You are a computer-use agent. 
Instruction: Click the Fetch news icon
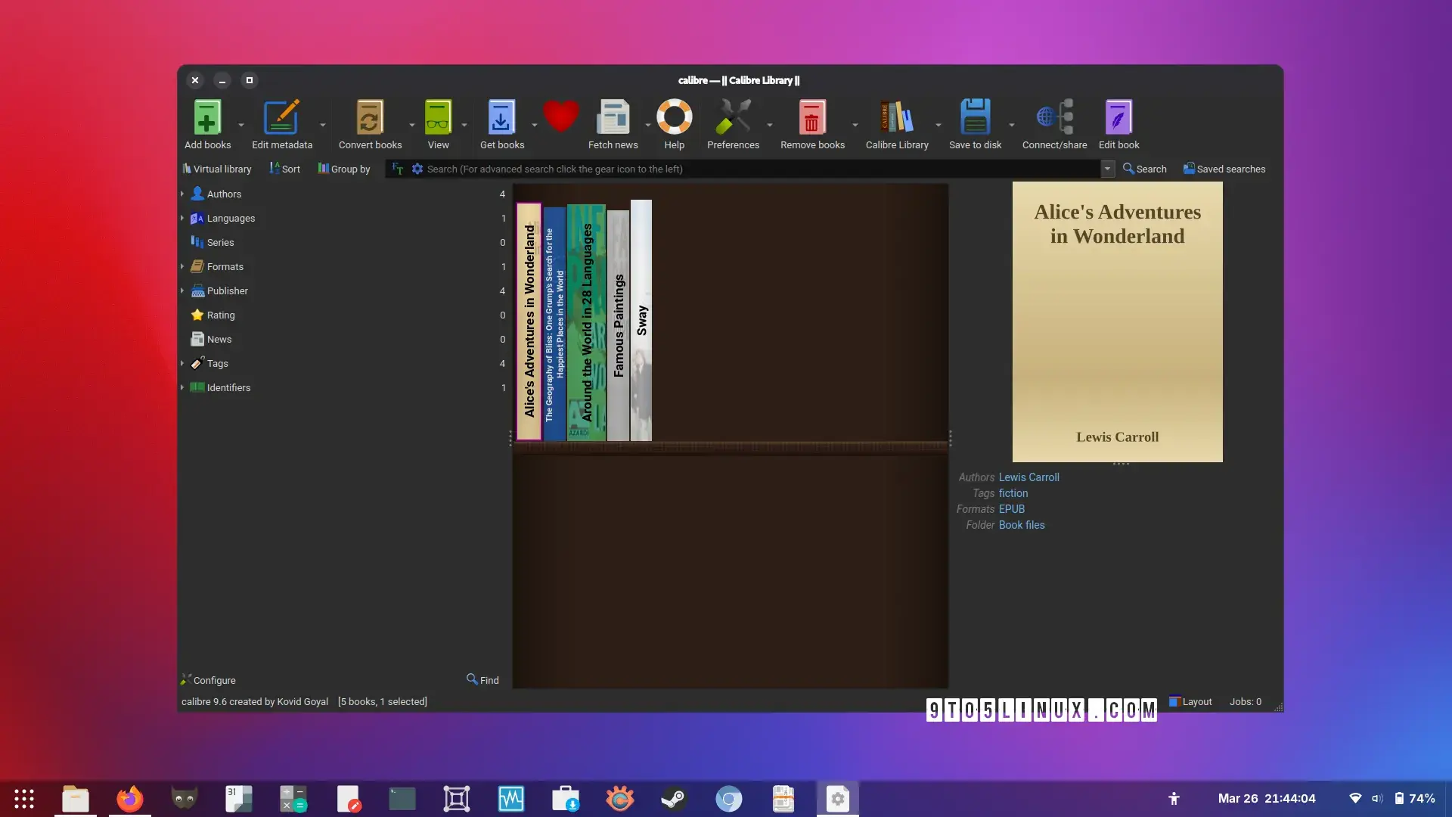[613, 118]
